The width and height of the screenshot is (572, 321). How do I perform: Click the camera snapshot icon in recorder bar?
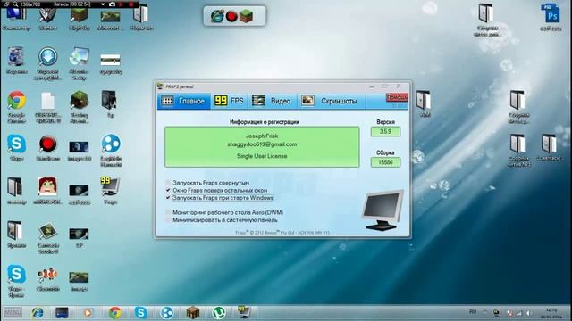point(112,4)
